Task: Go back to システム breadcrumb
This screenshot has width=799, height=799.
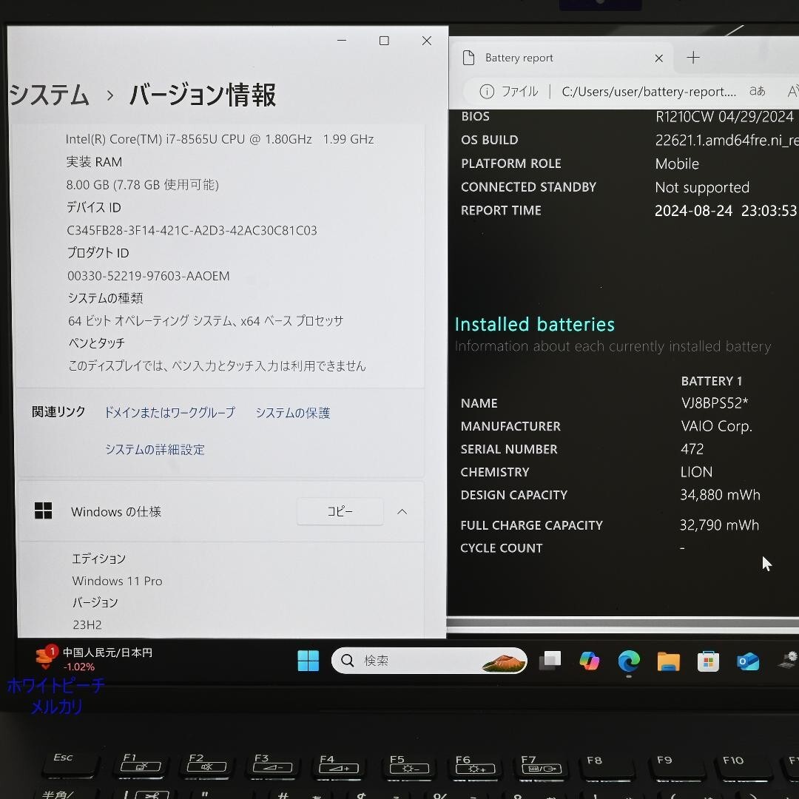Action: 50,95
